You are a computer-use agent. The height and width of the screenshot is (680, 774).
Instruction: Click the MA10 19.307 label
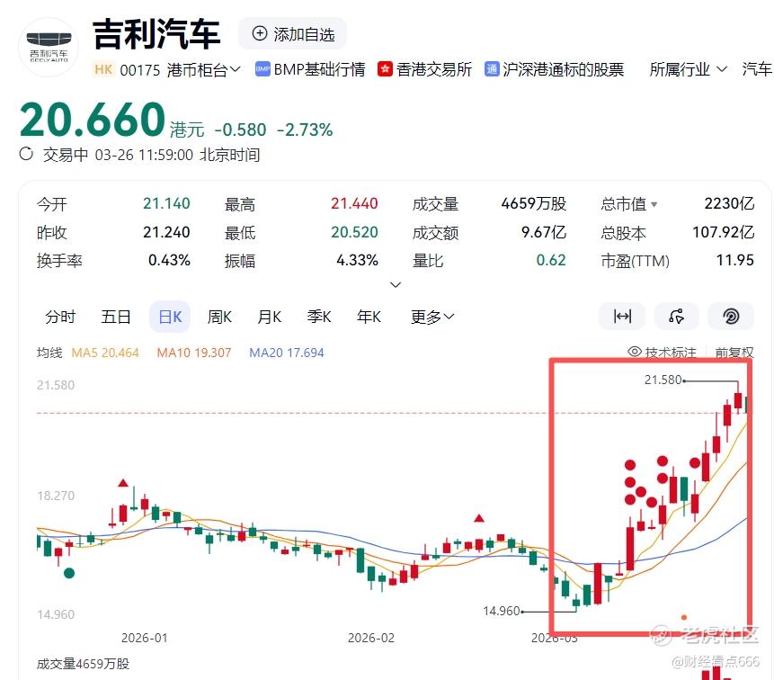pyautogui.click(x=194, y=353)
